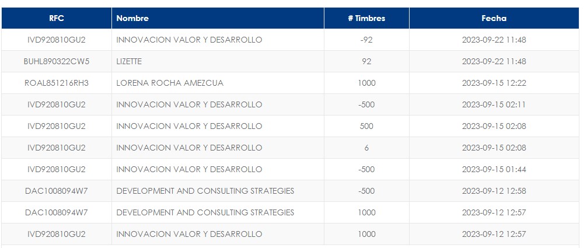
Task: Click the ROAL851216RH3 RFC cell
Action: click(57, 83)
